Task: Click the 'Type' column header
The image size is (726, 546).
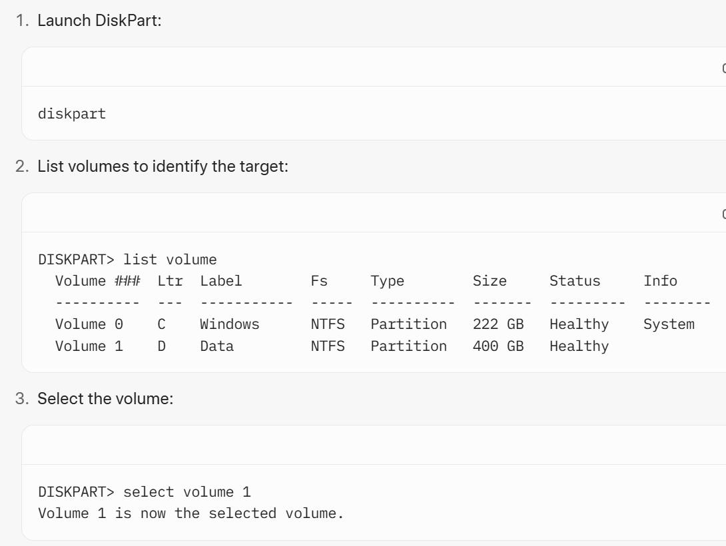Action: 388,282
